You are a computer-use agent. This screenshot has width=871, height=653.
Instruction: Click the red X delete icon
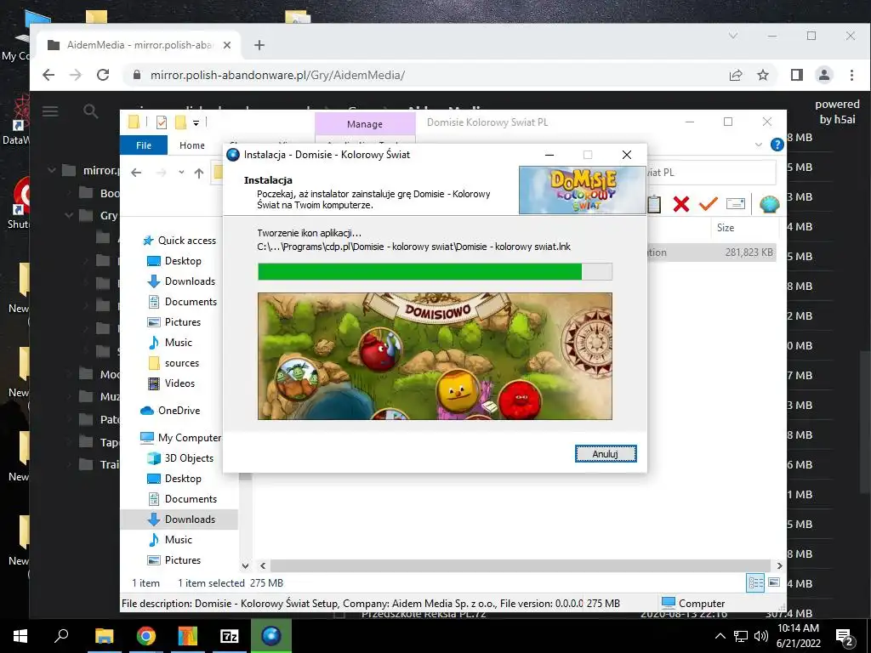tap(681, 204)
